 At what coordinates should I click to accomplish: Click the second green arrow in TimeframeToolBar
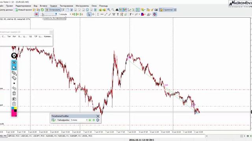[x=94, y=120]
